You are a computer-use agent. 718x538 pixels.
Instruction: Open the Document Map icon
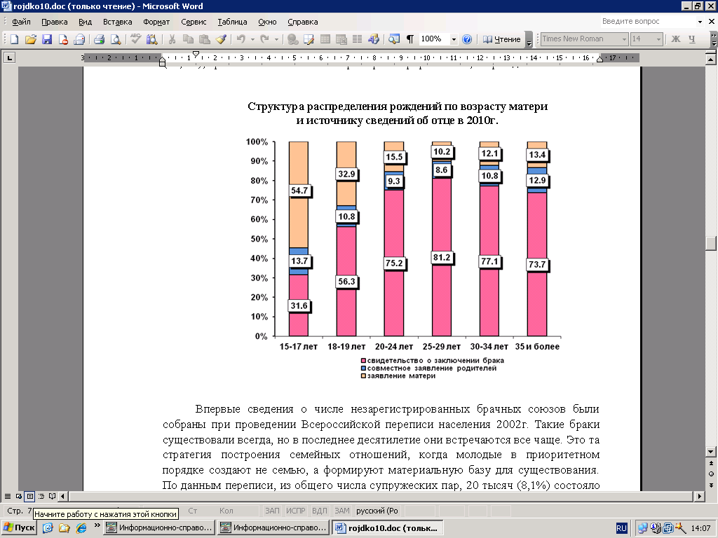coord(394,39)
